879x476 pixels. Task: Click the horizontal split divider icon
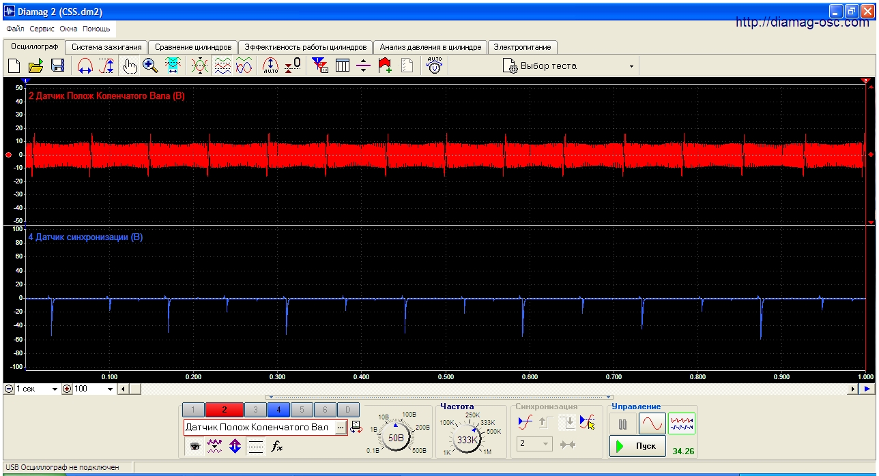(363, 66)
